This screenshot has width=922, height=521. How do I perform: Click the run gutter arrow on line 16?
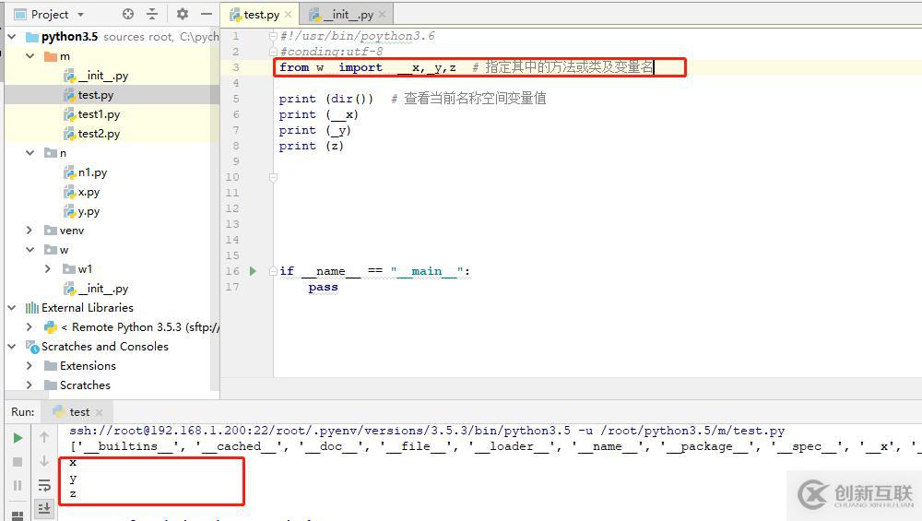253,271
